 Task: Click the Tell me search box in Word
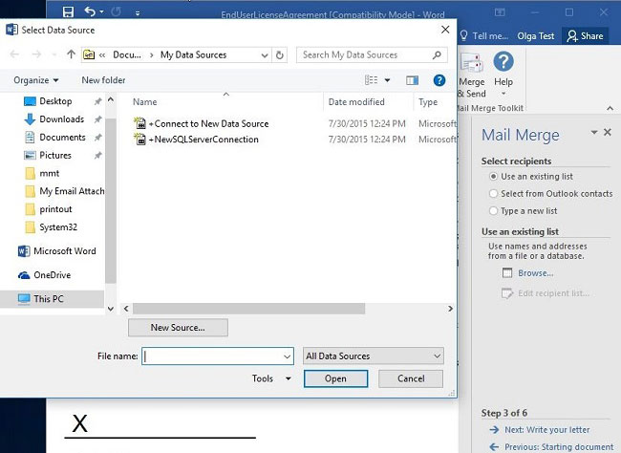[484, 36]
